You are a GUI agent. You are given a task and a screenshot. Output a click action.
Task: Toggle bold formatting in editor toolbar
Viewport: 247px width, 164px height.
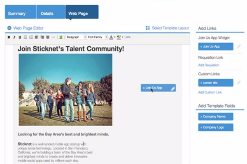click(x=9, y=37)
